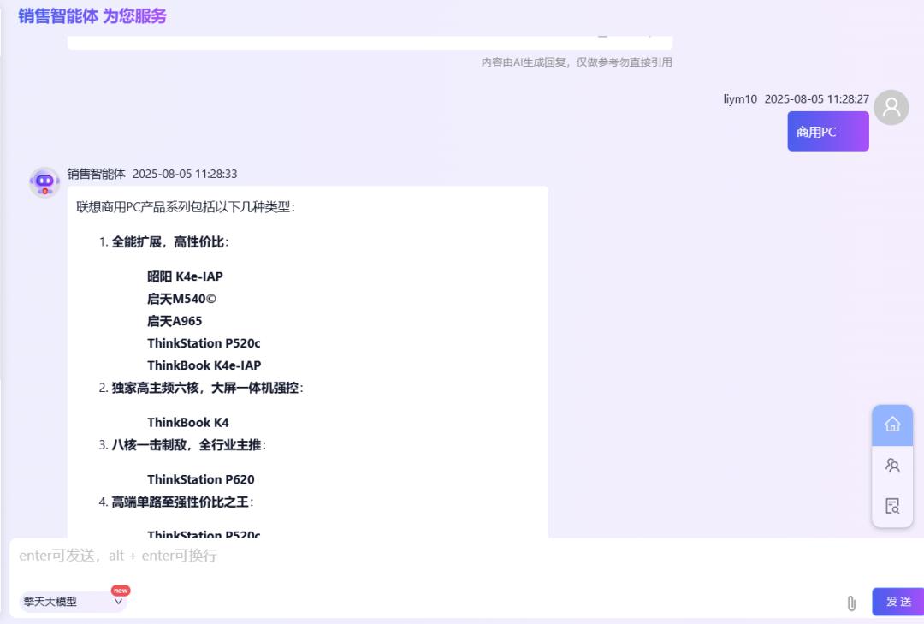The width and height of the screenshot is (924, 624).
Task: Click the sales agent robot avatar
Action: [44, 182]
